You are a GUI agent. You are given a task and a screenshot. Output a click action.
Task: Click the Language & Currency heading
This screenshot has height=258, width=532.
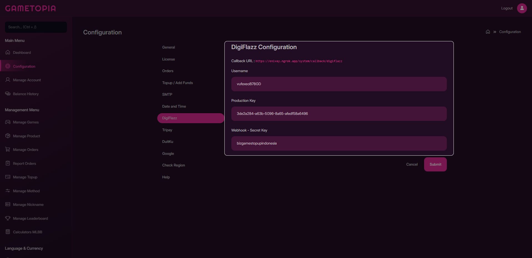(x=24, y=248)
